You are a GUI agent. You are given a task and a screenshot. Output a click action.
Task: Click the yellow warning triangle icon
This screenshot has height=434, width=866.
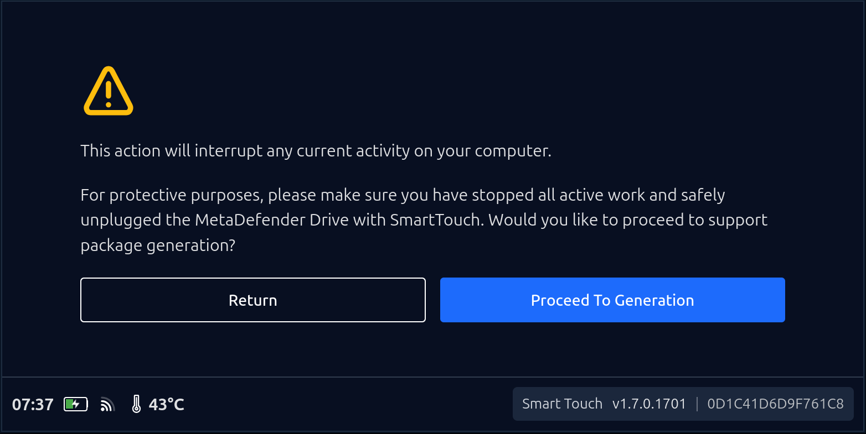pyautogui.click(x=109, y=92)
